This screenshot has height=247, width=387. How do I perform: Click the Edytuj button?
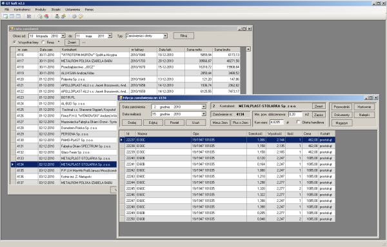(153, 123)
